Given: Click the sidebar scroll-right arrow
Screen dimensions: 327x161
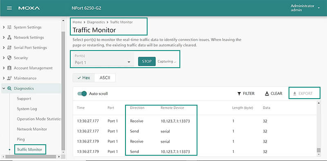Looking at the screenshot, I should click(59, 157).
